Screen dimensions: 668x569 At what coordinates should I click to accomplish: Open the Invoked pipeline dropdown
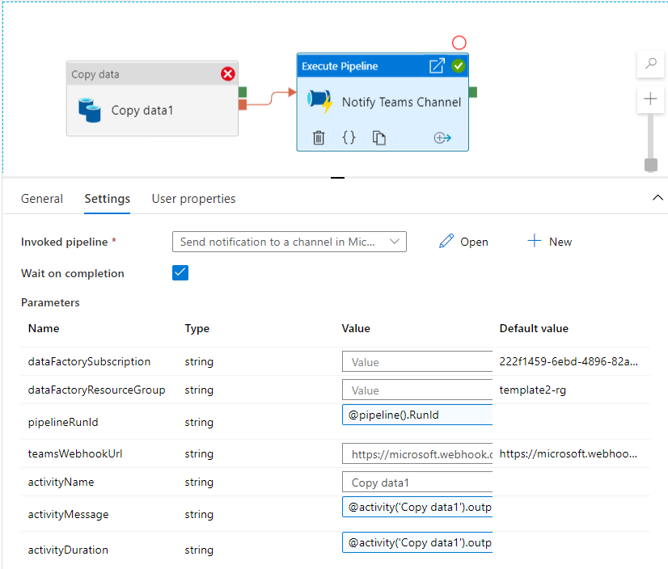click(290, 242)
